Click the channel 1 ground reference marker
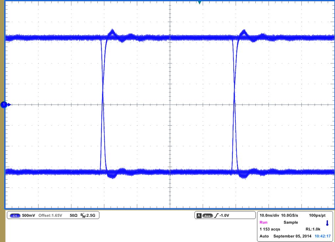Image resolution: width=335 pixels, height=242 pixels. coord(4,104)
